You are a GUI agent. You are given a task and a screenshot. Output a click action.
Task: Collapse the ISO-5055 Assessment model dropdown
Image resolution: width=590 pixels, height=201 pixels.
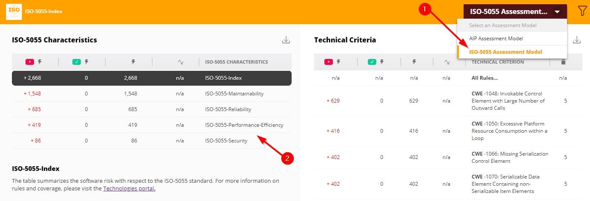tap(557, 12)
